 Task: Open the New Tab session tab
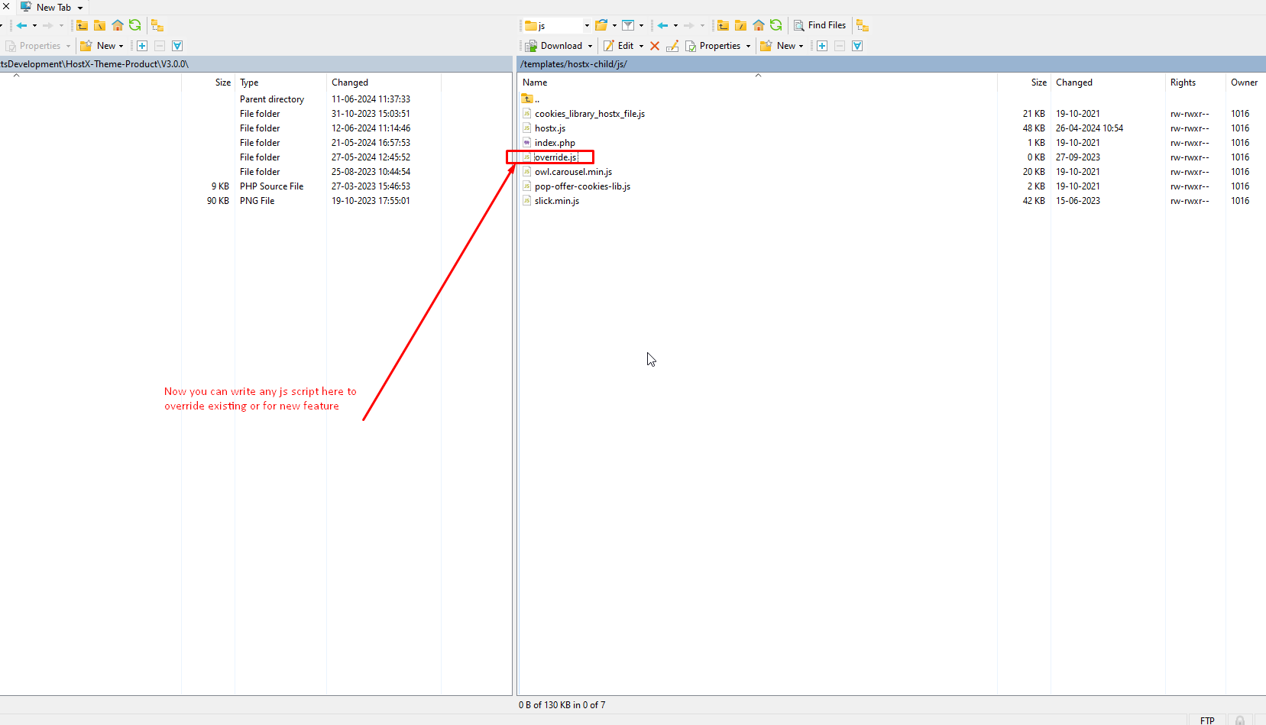tap(52, 7)
